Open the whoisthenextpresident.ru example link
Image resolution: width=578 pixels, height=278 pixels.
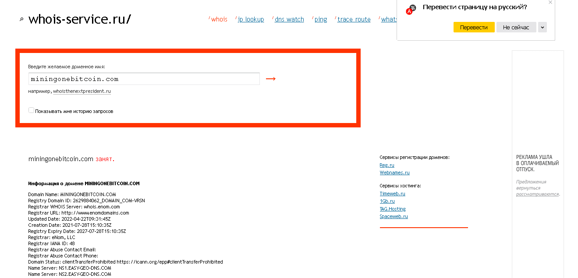82,91
